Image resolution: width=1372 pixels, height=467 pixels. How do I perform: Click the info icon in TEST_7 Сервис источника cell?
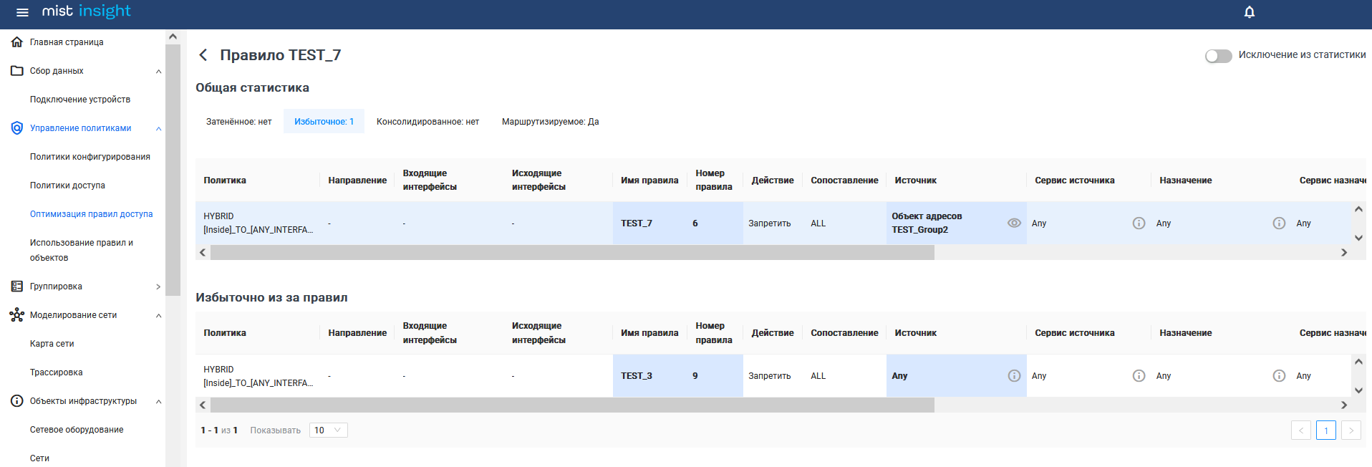click(1139, 223)
